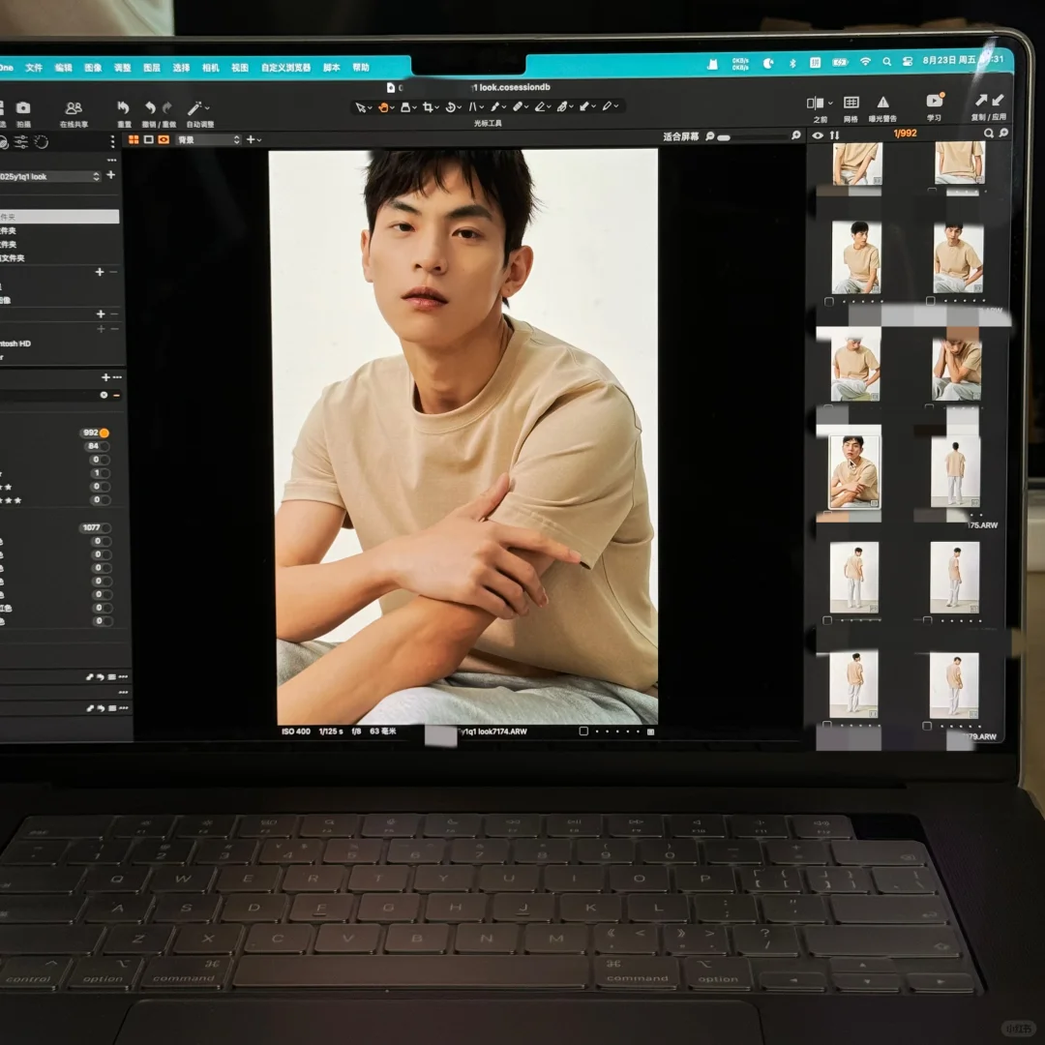Toggle the filter with count 84

(98, 446)
